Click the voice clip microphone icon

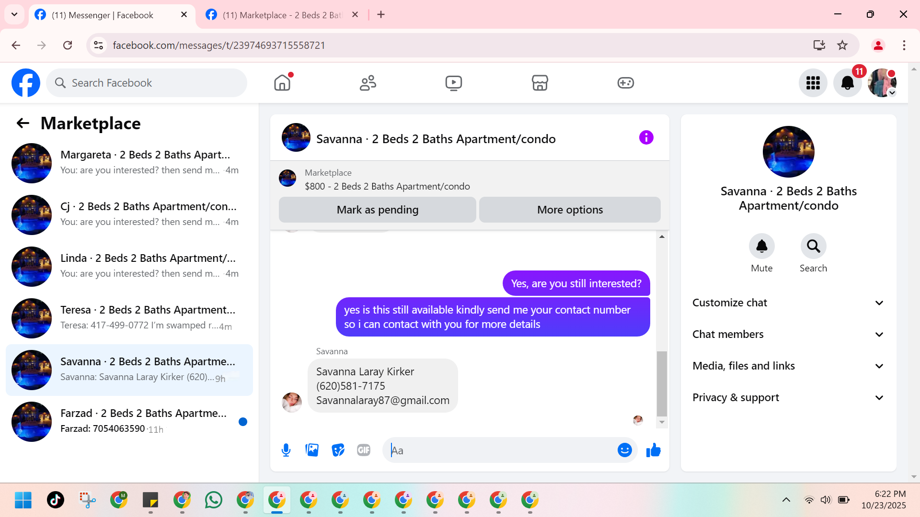(286, 450)
